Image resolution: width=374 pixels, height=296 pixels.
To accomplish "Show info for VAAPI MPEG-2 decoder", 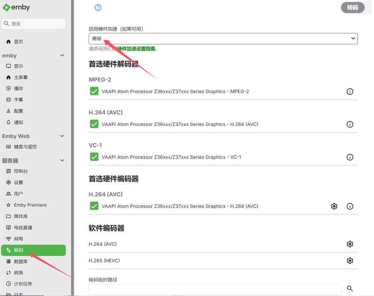I will 350,92.
